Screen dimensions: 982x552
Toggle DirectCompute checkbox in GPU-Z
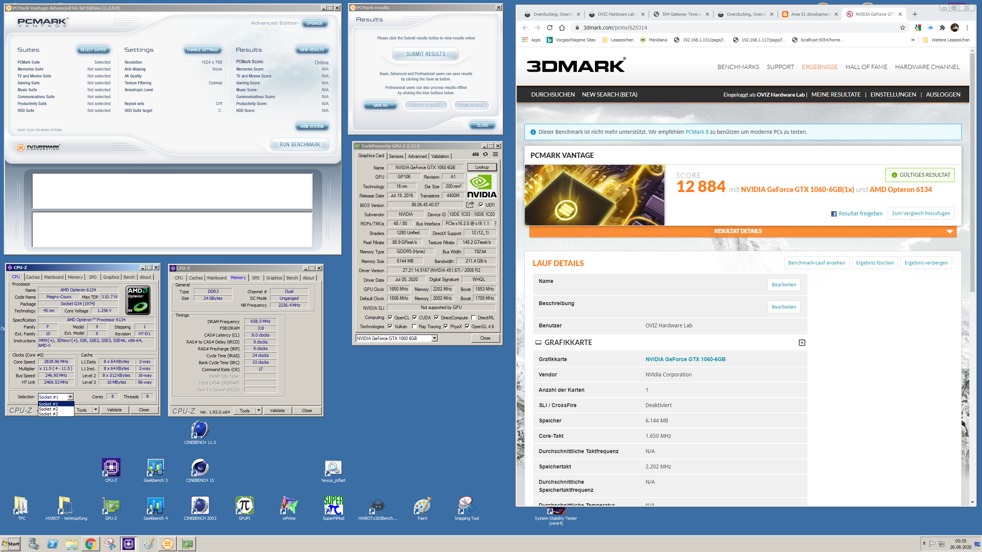437,317
